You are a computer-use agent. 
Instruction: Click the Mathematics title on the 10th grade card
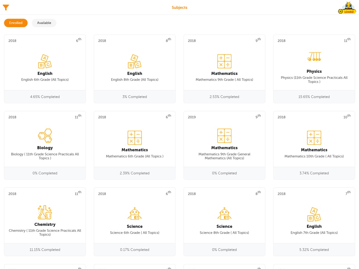314,150
